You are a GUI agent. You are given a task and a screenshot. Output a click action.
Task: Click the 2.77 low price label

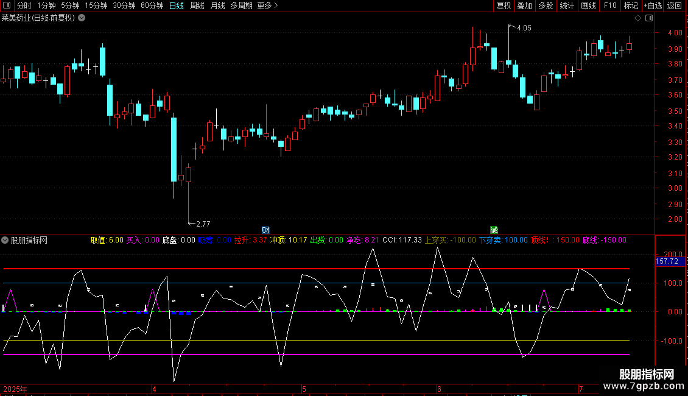pos(203,224)
